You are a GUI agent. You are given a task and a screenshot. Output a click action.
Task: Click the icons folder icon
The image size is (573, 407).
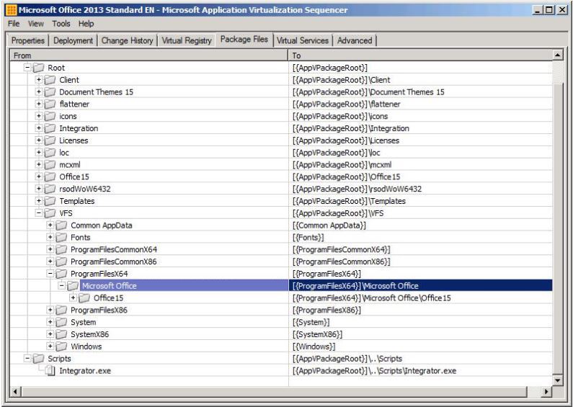[50, 116]
